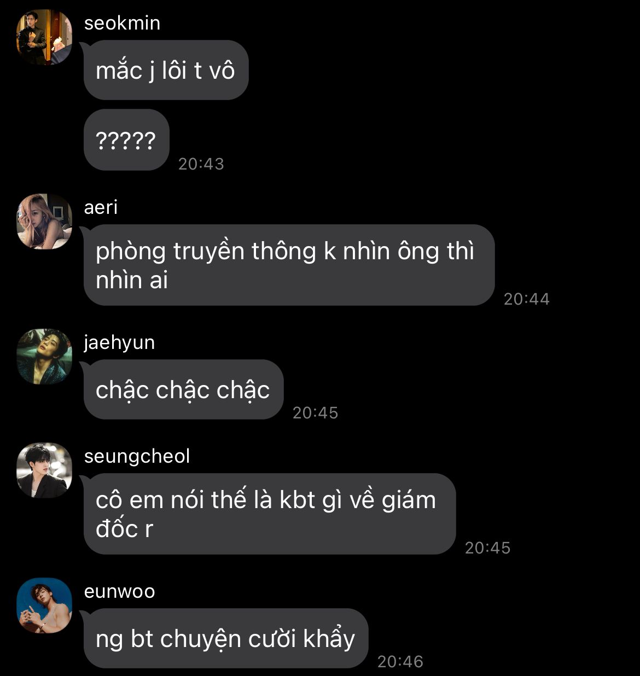Open eunwoo's profile avatar
The width and height of the screenshot is (640, 676).
[x=45, y=605]
